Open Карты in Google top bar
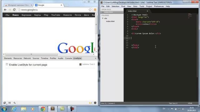This screenshot has height=112, width=200. (37, 15)
